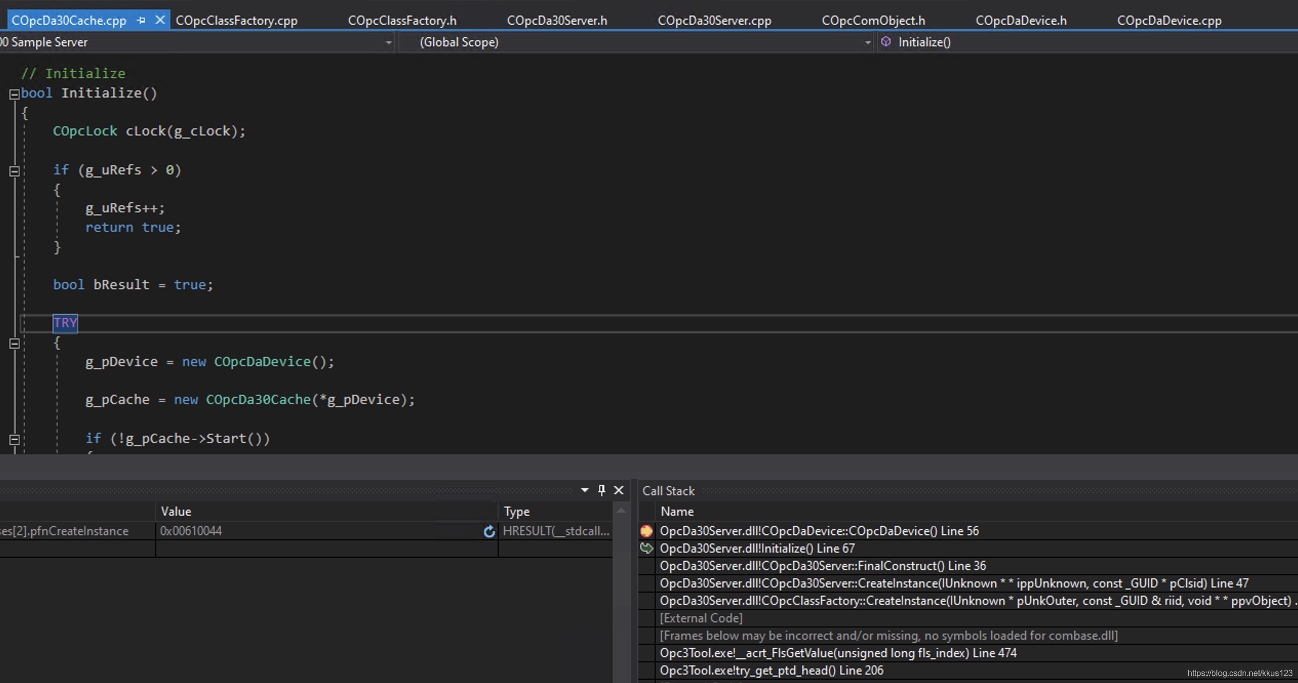Click the Initialize() member cube icon
The width and height of the screenshot is (1298, 683).
click(x=886, y=42)
